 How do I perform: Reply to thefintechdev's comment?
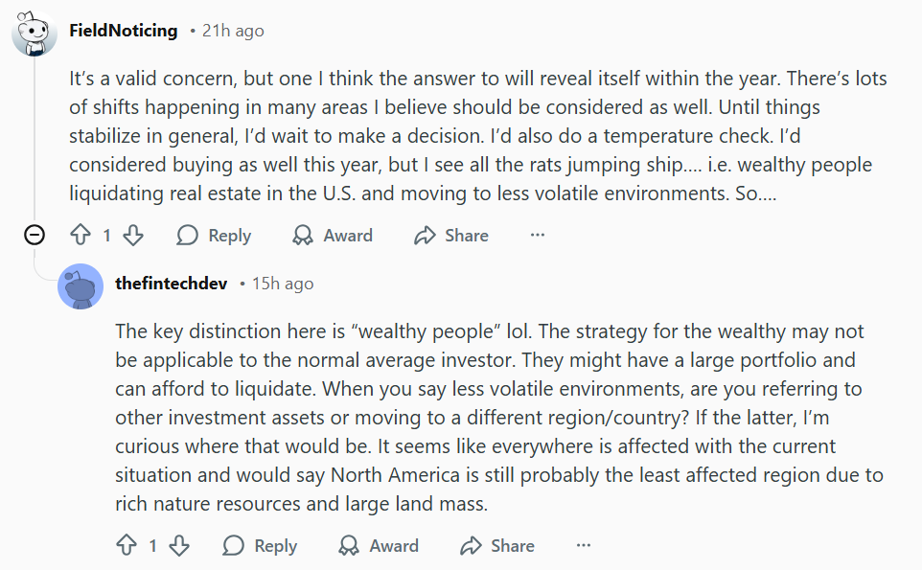(x=261, y=546)
